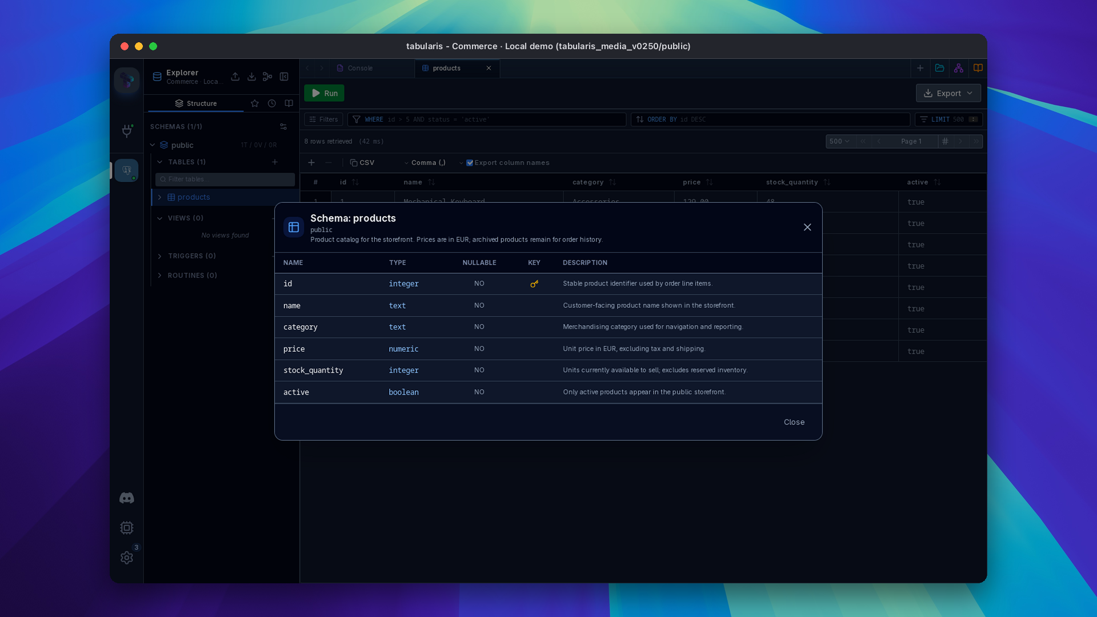This screenshot has height=617, width=1097.
Task: Click the purple schema diagram icon
Action: pos(959,68)
